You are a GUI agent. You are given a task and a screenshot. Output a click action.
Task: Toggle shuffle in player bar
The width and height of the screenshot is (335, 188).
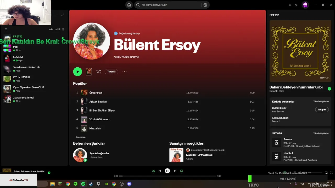[153, 171]
